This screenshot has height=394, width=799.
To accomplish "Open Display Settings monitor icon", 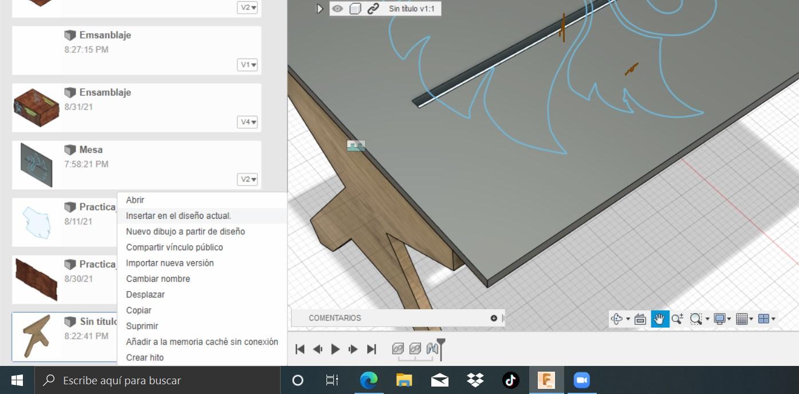I will pos(719,319).
